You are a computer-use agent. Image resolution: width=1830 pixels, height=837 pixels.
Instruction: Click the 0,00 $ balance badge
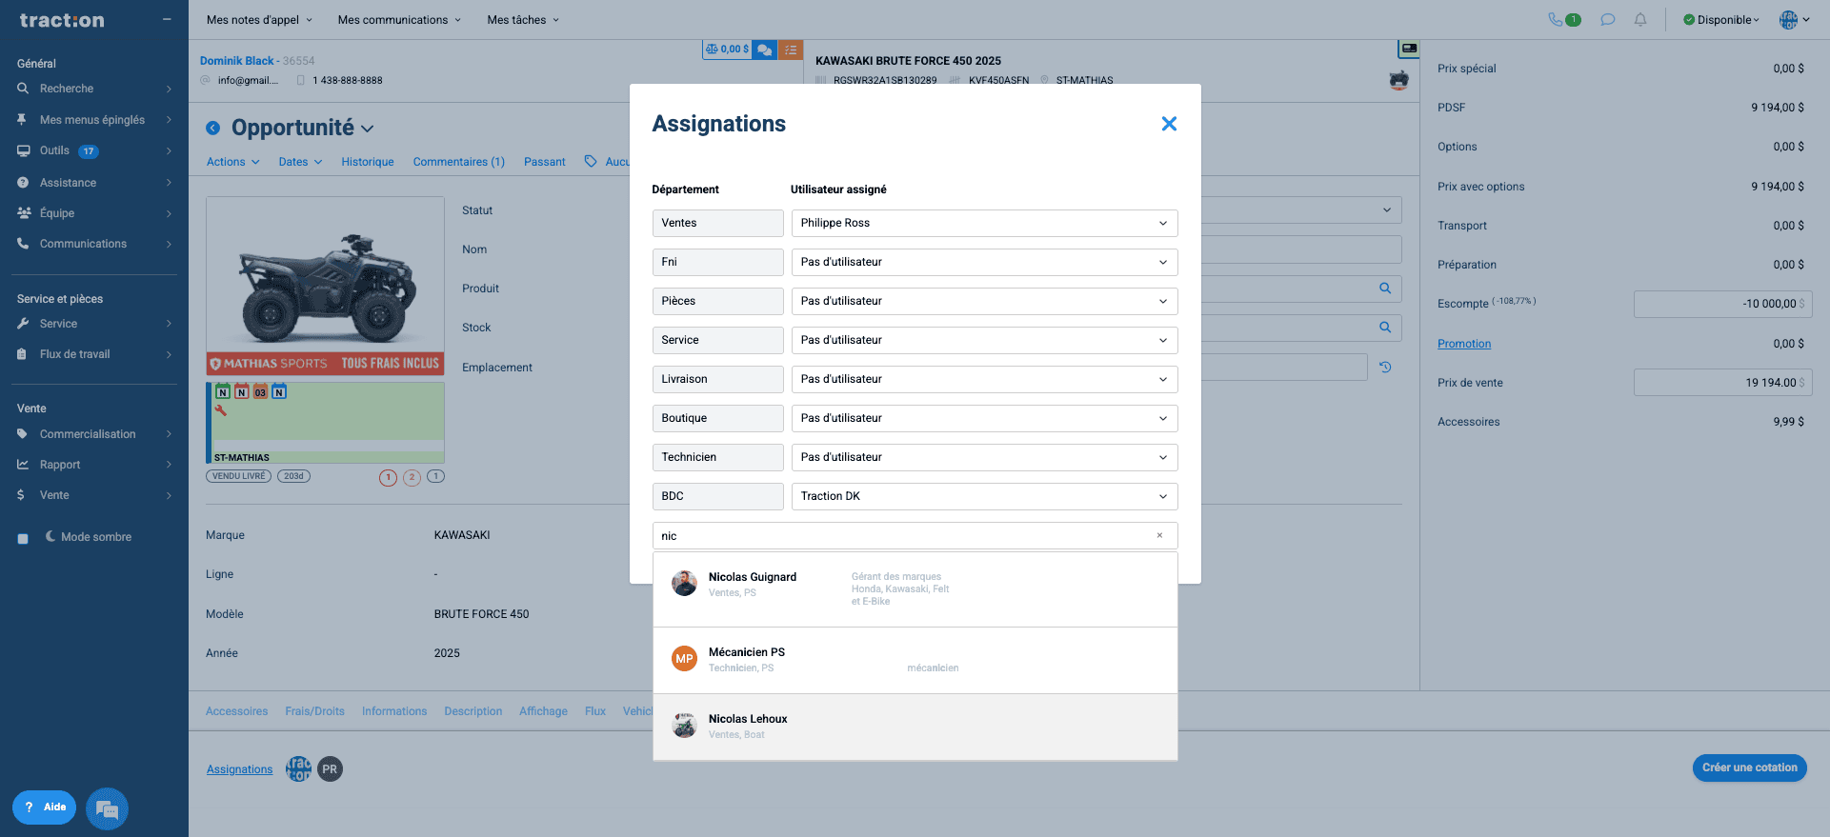click(728, 50)
